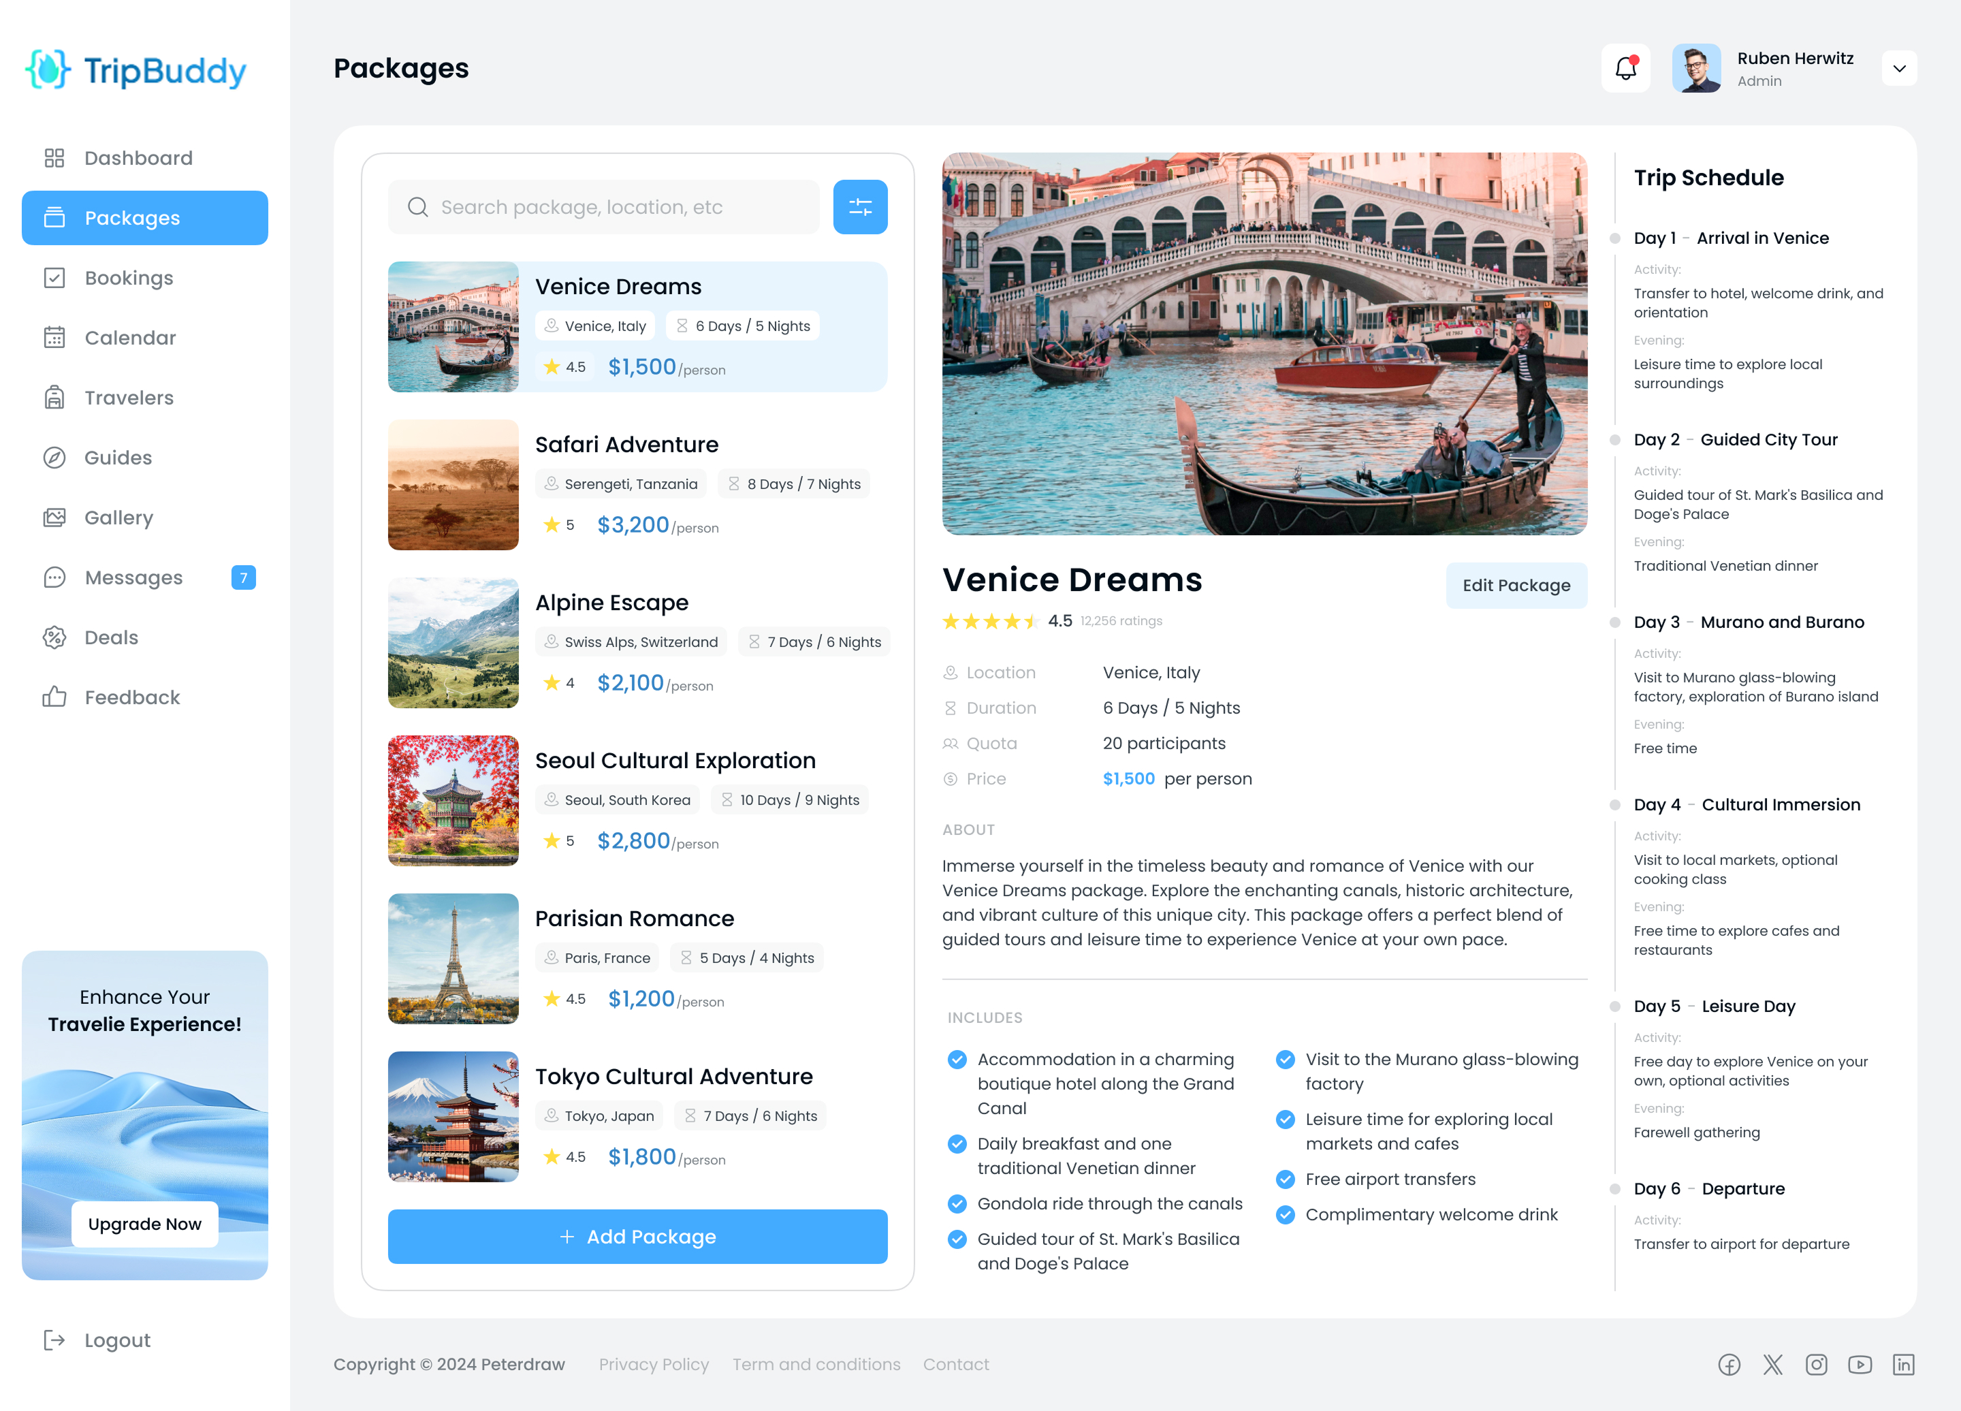Viewport: 1961px width, 1411px height.
Task: Click the Logout icon in sidebar
Action: (x=54, y=1340)
